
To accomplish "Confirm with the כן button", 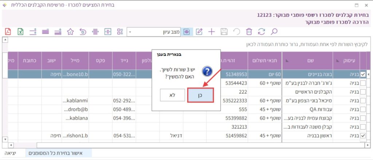I will click(200, 95).
